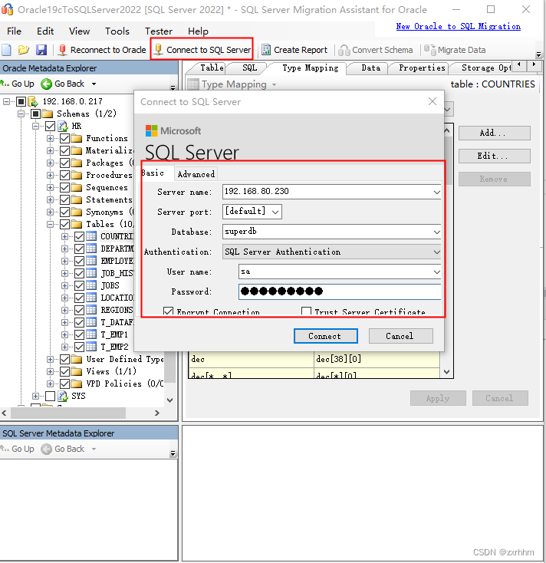Viewport: 546px width, 563px height.
Task: Click the T_EMP1 table icon
Action: (x=91, y=334)
